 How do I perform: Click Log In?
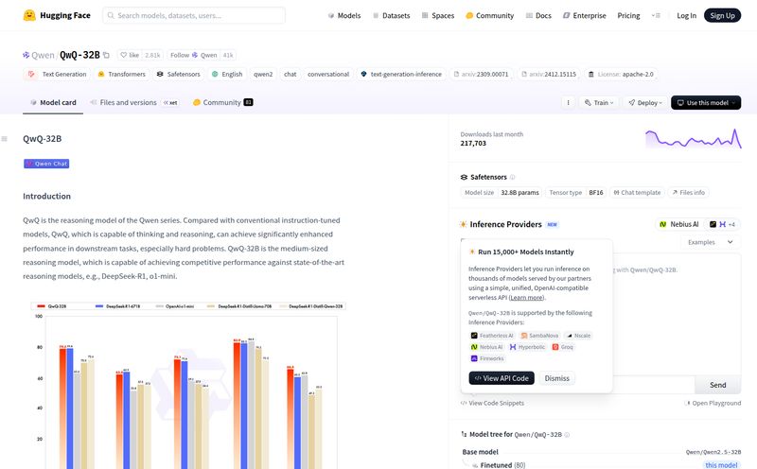tap(686, 15)
